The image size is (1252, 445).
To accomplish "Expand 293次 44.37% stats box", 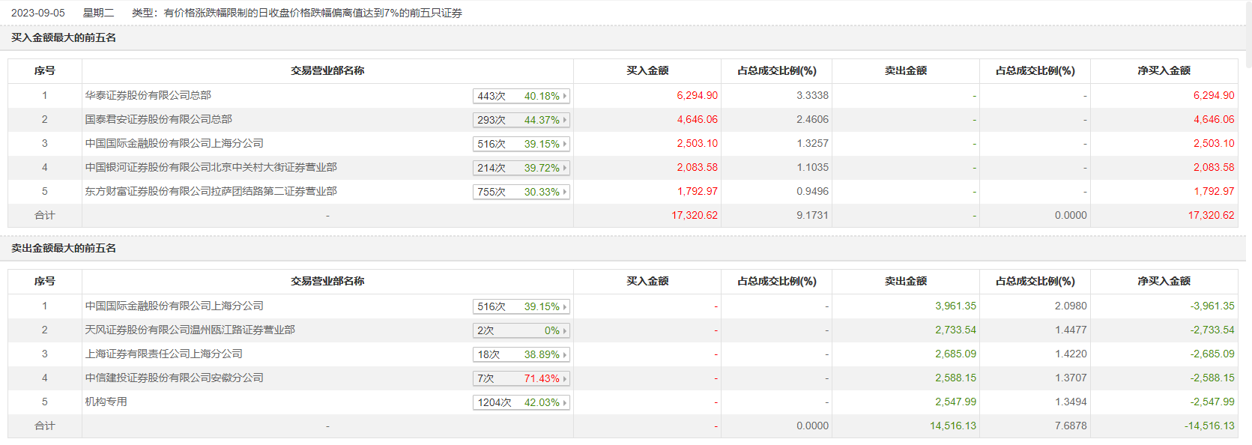I will (x=521, y=120).
